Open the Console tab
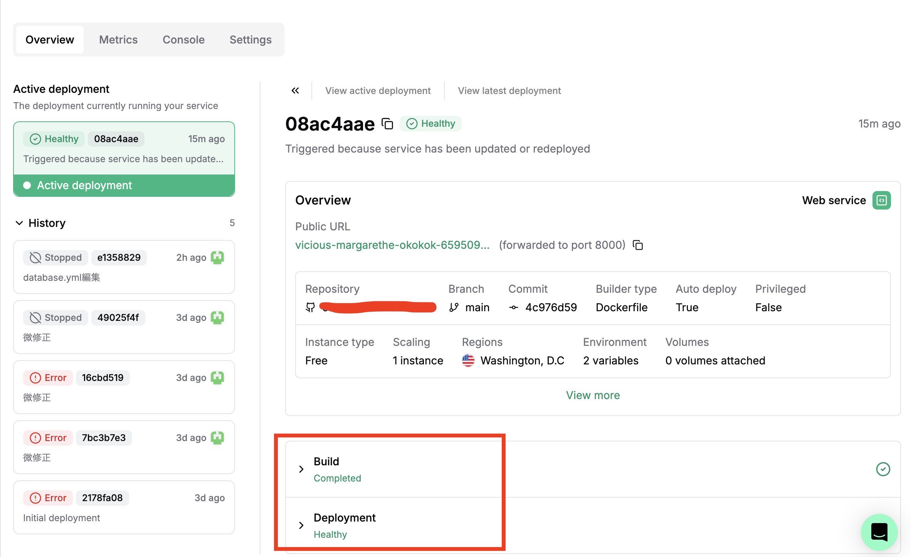Viewport: 911px width, 557px height. click(x=183, y=40)
